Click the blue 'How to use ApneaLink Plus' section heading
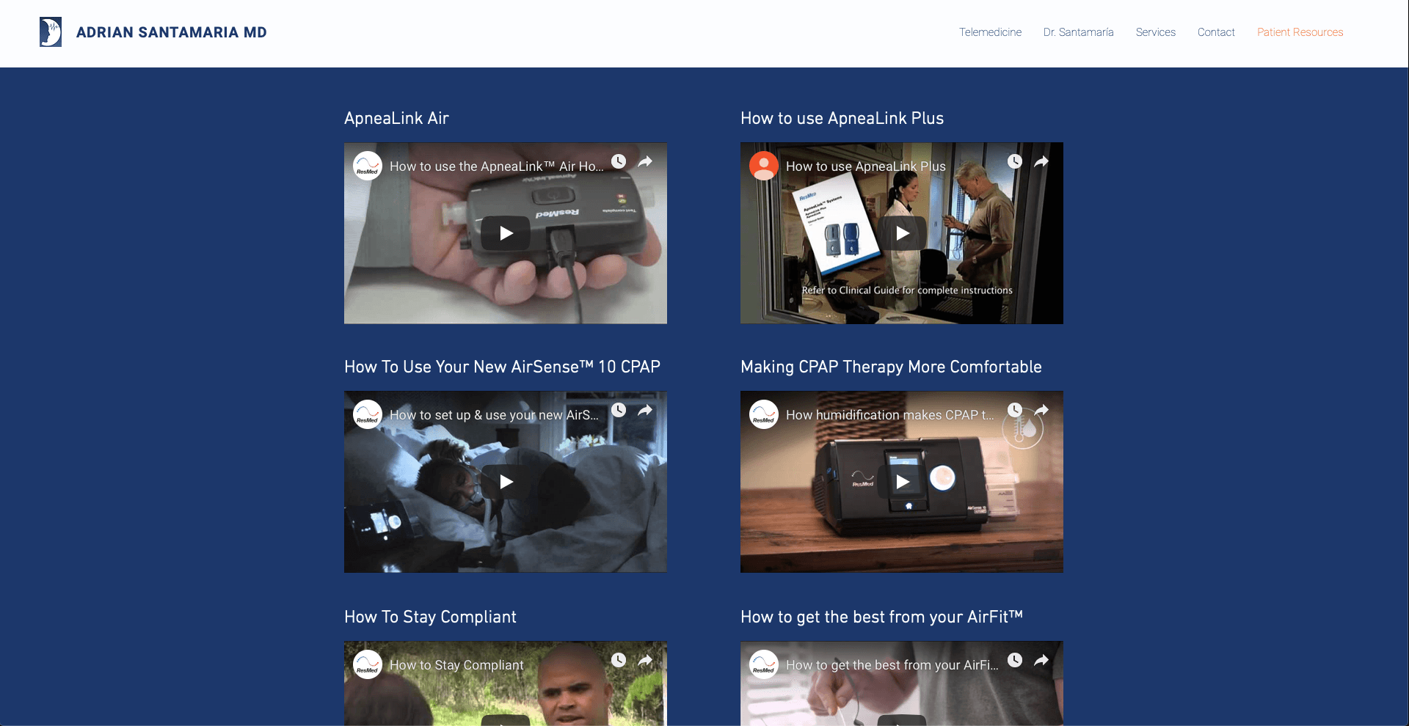This screenshot has height=726, width=1409. tap(842, 118)
